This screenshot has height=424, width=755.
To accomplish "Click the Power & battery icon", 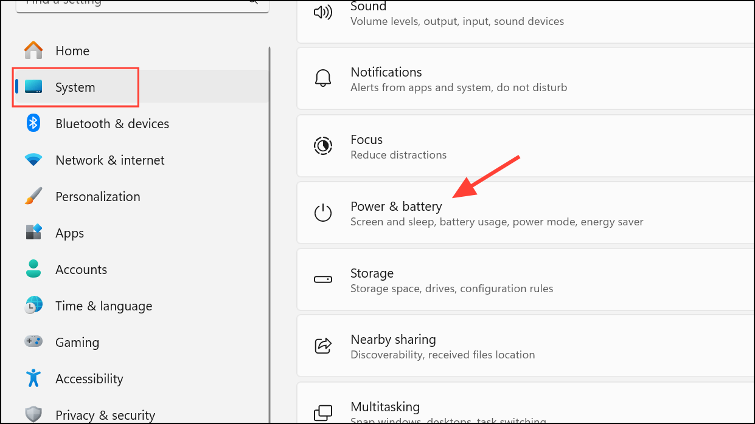I will click(323, 213).
